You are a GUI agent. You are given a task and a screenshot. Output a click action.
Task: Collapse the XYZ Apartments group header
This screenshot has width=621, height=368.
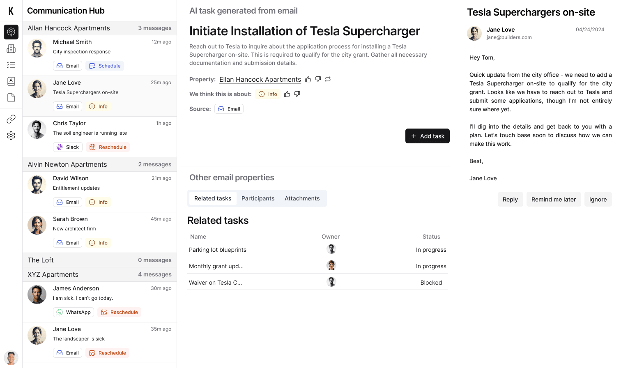(99, 274)
